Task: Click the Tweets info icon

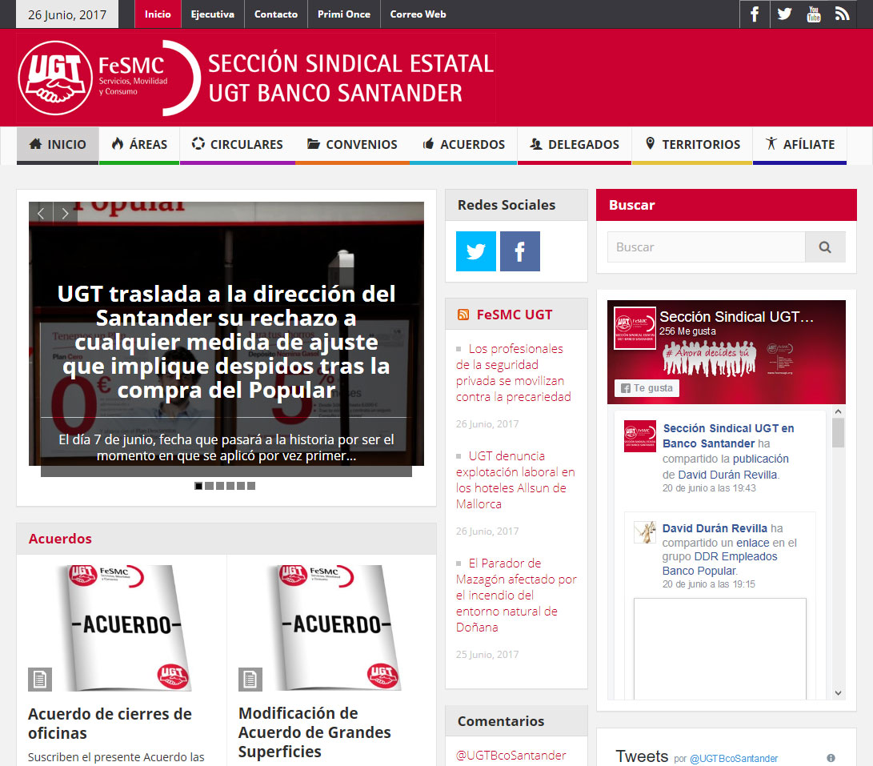Action: [x=831, y=758]
